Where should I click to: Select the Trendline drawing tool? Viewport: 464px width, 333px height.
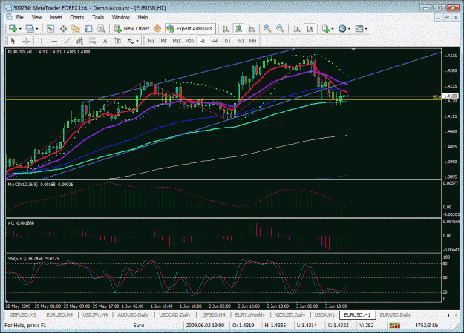click(67, 41)
